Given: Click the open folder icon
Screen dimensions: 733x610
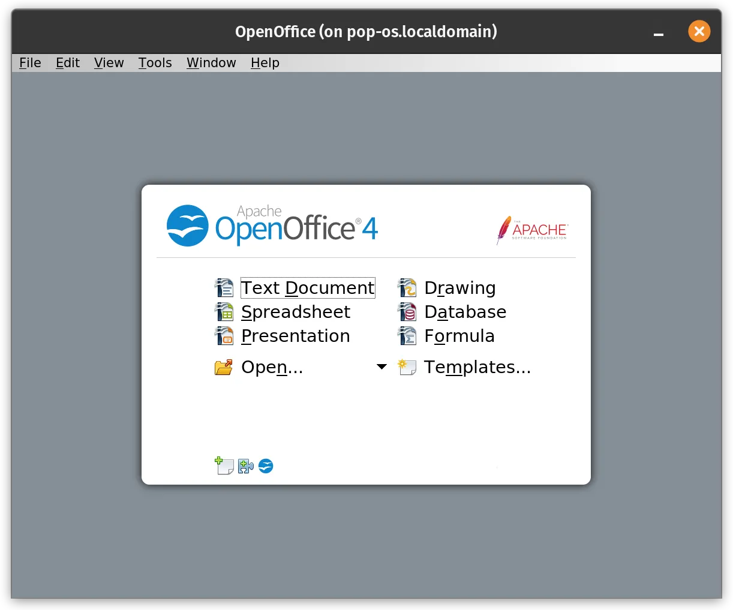Looking at the screenshot, I should point(223,366).
